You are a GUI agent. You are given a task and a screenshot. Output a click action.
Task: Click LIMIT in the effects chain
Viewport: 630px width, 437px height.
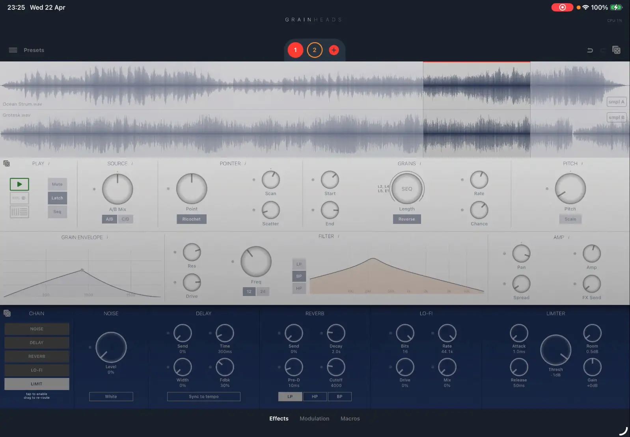pyautogui.click(x=37, y=384)
